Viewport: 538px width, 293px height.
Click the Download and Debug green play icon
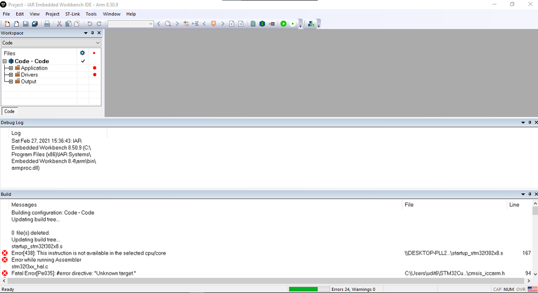pyautogui.click(x=283, y=24)
